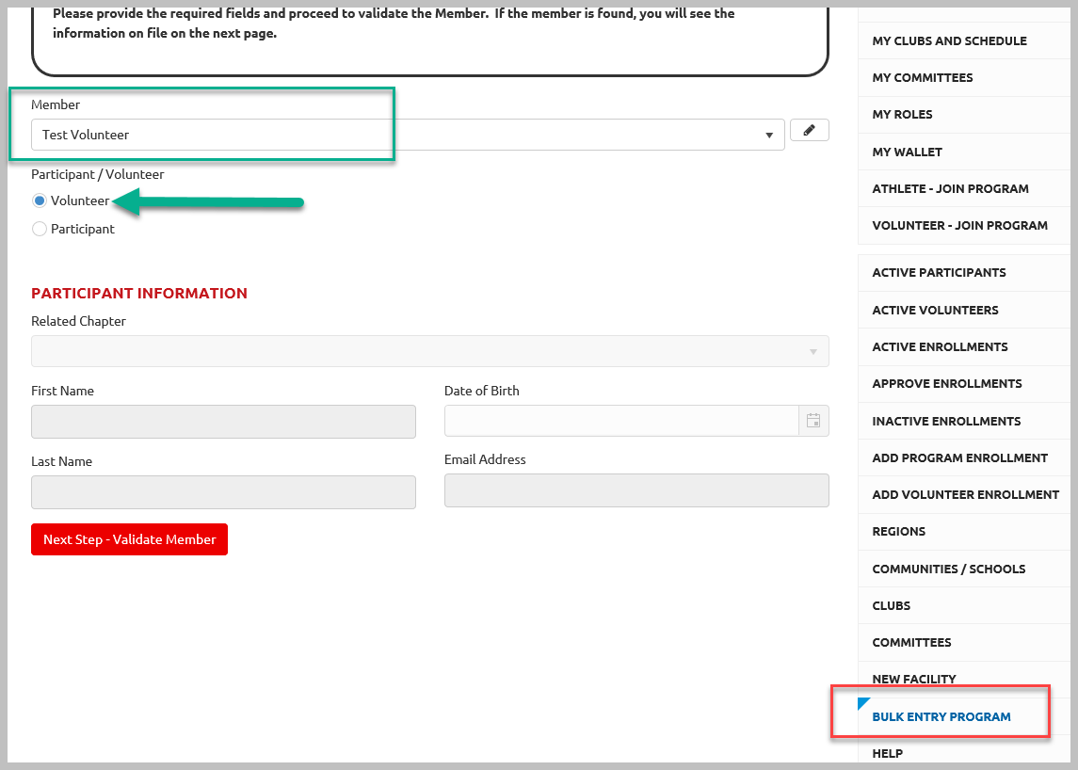Choose Add Volunteer Enrollment

pos(965,494)
